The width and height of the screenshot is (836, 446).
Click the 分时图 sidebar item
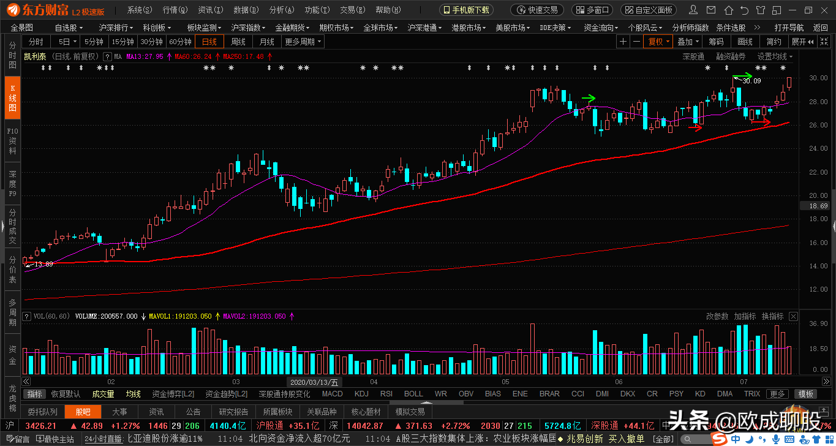click(x=12, y=56)
